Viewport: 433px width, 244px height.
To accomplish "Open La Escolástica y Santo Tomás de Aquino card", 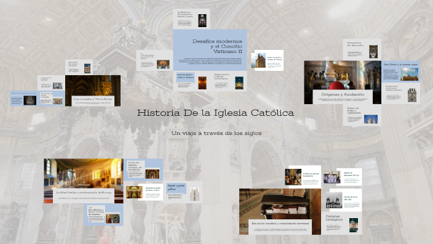I will pos(103,214).
